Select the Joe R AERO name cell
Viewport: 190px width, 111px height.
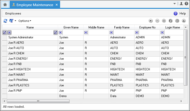(33, 43)
